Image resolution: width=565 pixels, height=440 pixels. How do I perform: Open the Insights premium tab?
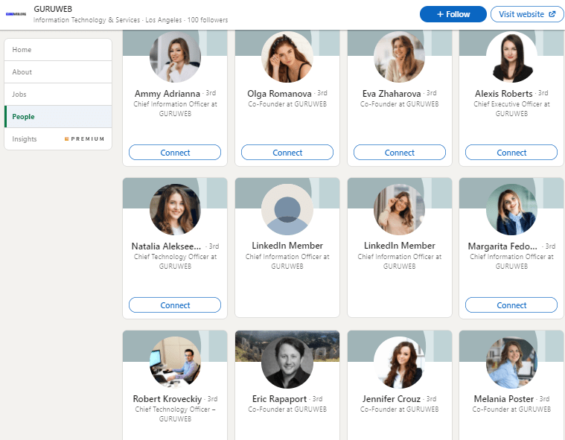pos(25,139)
